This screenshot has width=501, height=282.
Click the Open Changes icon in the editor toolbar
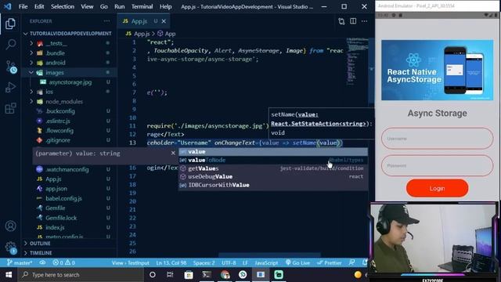coord(341,21)
